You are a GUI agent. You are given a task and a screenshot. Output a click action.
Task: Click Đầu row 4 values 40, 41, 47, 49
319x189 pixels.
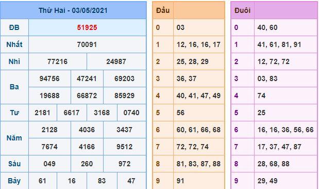tap(198, 96)
